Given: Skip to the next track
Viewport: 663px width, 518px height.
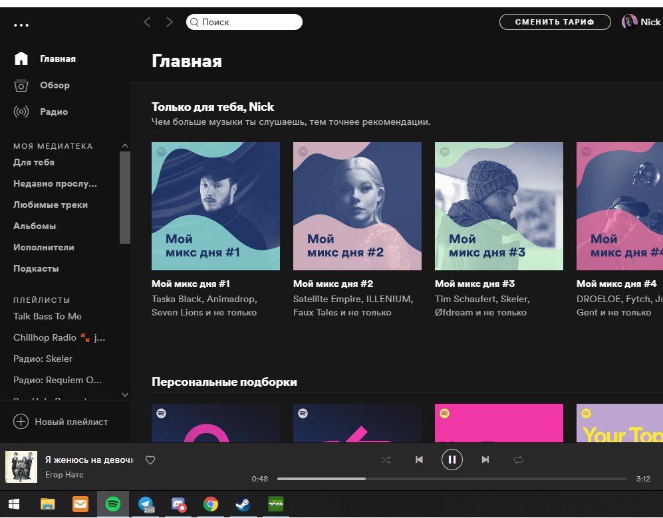Looking at the screenshot, I should pos(485,460).
